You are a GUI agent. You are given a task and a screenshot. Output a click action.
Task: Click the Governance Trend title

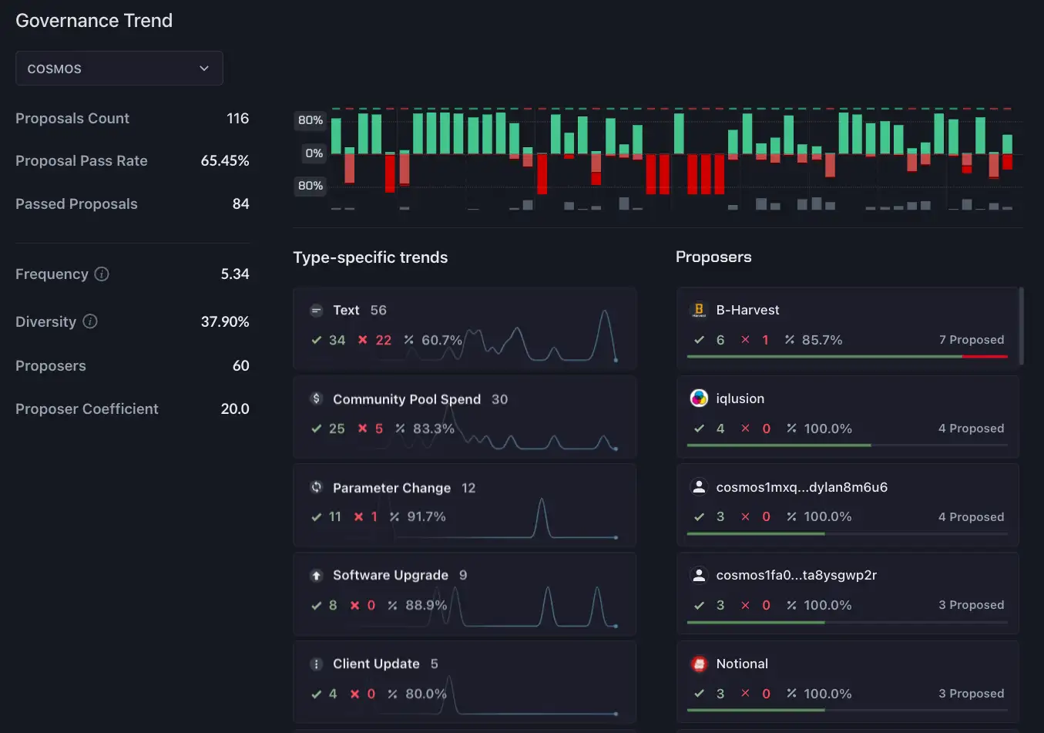coord(93,20)
